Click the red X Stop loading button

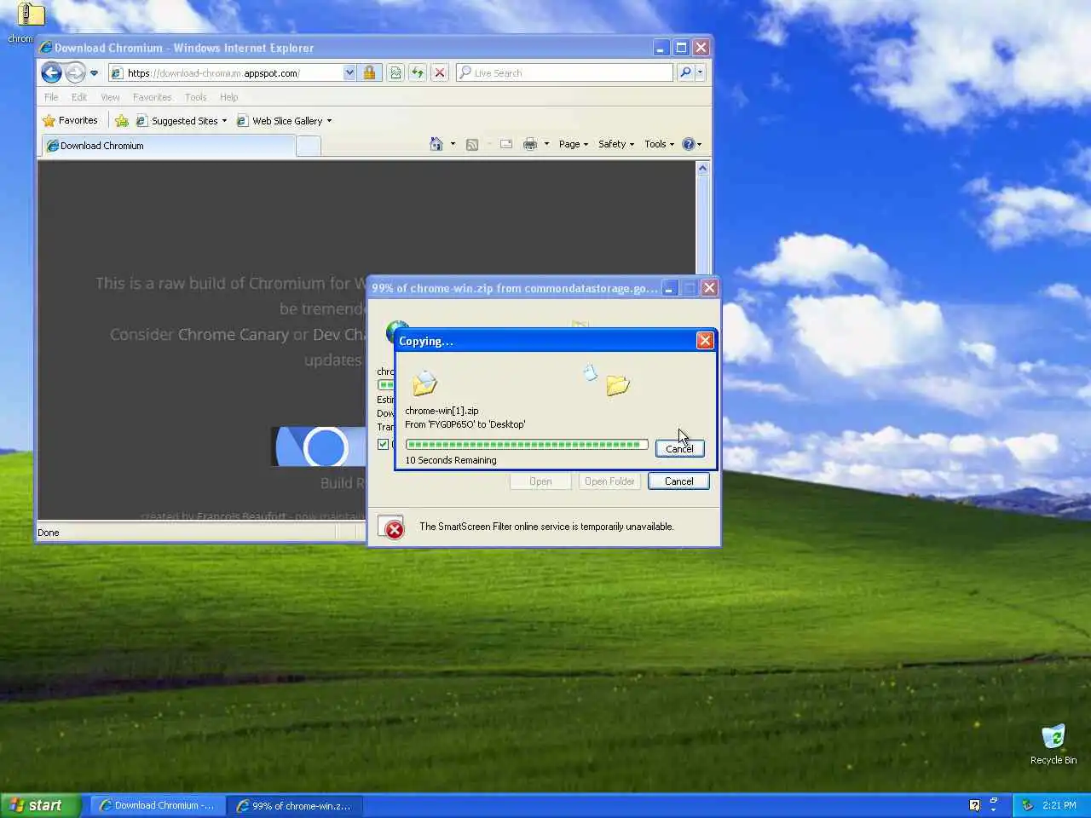click(x=439, y=72)
